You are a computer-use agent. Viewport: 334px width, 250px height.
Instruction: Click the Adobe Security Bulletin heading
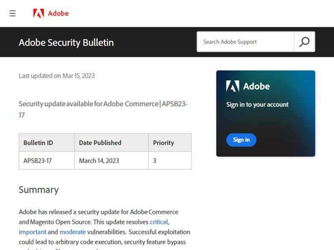pyautogui.click(x=66, y=43)
